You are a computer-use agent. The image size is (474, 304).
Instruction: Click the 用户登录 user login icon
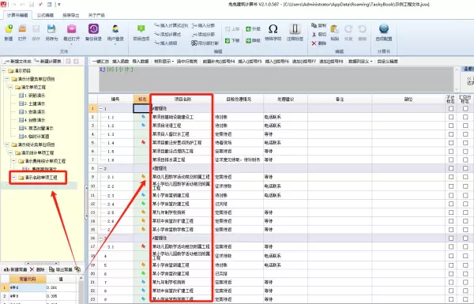tap(115, 29)
